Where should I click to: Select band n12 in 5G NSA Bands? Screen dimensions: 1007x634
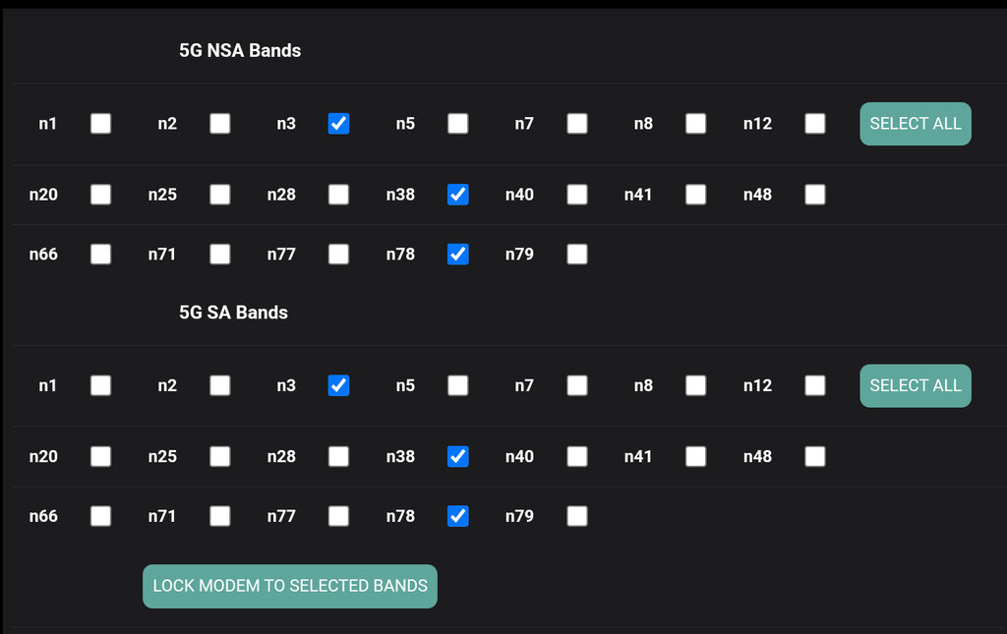tap(814, 124)
